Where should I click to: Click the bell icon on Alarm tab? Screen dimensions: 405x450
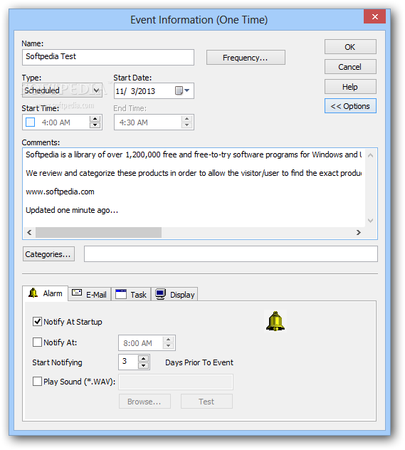[33, 293]
